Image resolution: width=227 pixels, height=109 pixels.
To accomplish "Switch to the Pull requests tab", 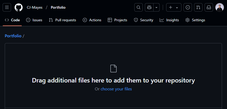I will (x=62, y=20).
